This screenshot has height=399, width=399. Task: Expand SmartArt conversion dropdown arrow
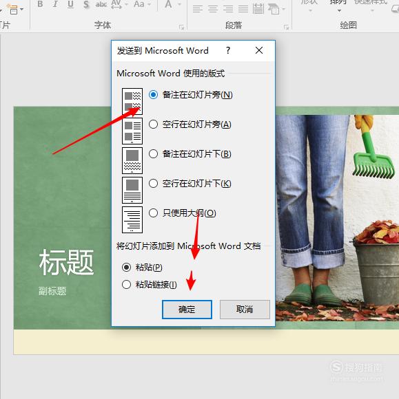[283, 9]
